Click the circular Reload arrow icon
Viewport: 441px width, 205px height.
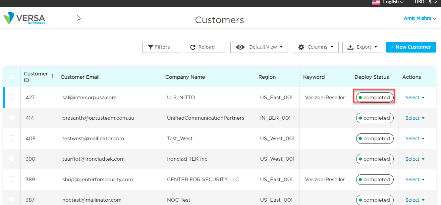coord(193,47)
